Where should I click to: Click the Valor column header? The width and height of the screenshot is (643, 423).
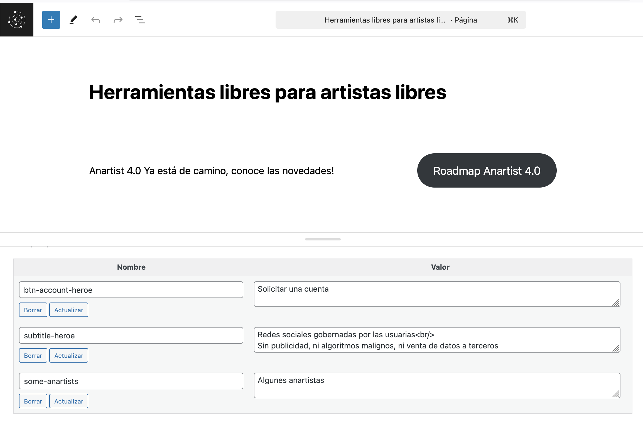440,267
